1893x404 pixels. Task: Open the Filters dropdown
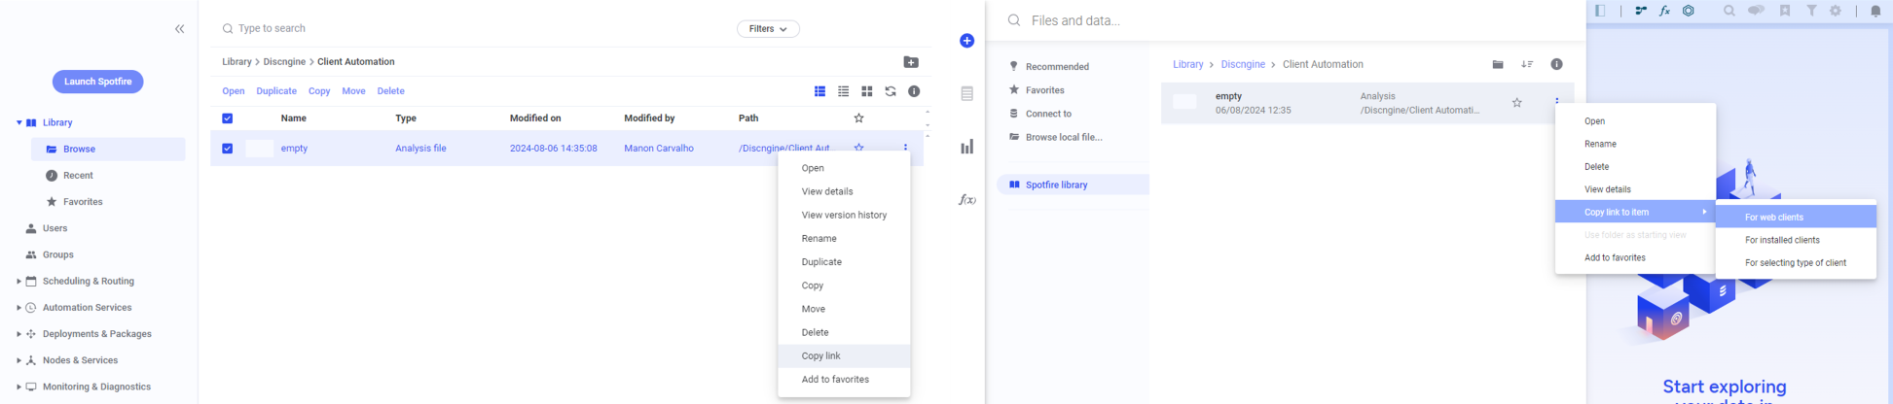click(768, 29)
